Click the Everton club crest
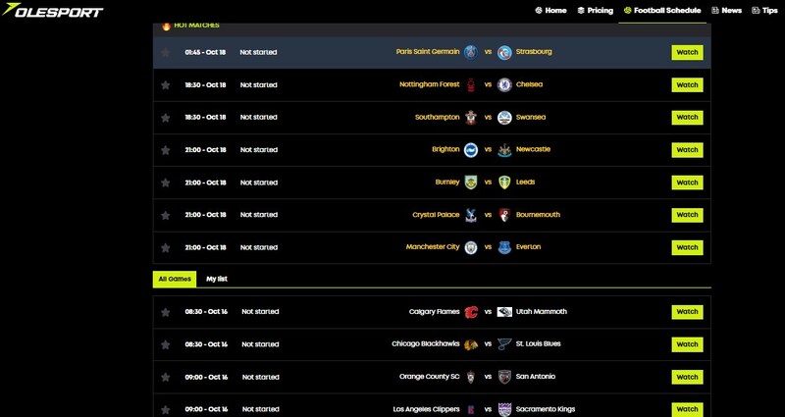The width and height of the screenshot is (785, 417). [504, 247]
